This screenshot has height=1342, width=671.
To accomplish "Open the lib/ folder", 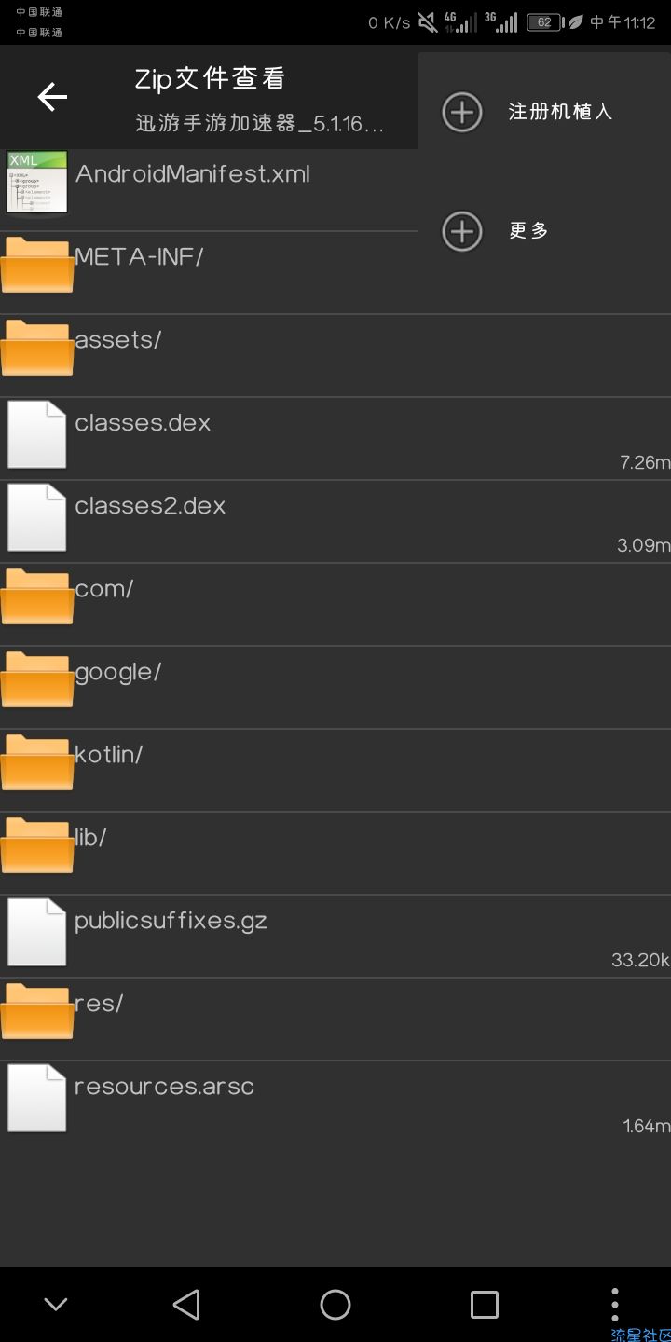I will (x=335, y=854).
